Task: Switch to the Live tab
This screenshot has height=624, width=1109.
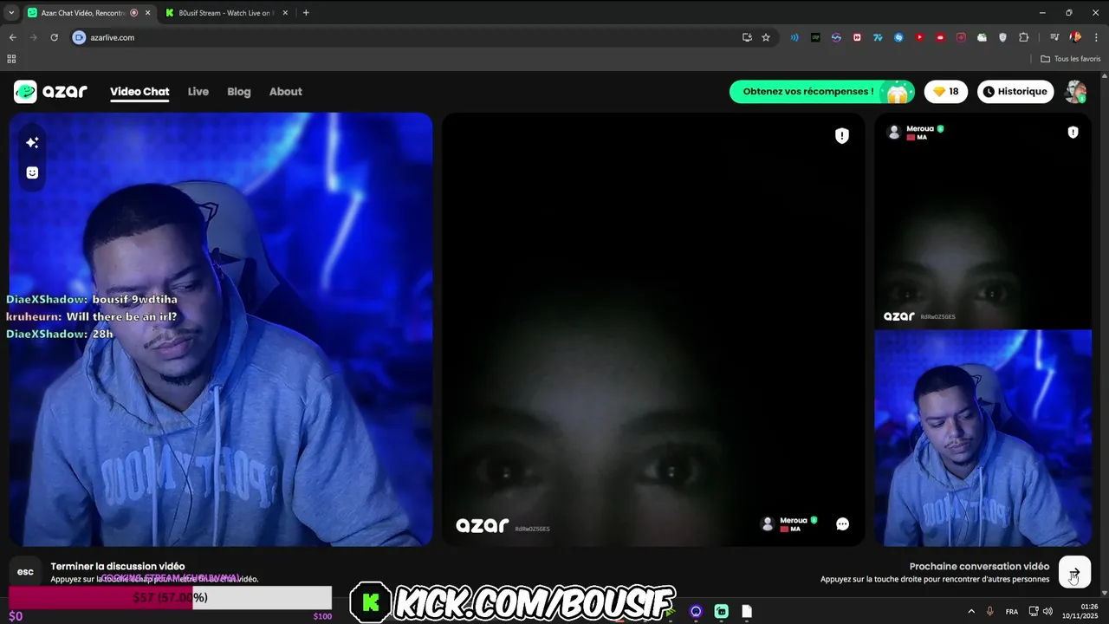Action: point(198,92)
